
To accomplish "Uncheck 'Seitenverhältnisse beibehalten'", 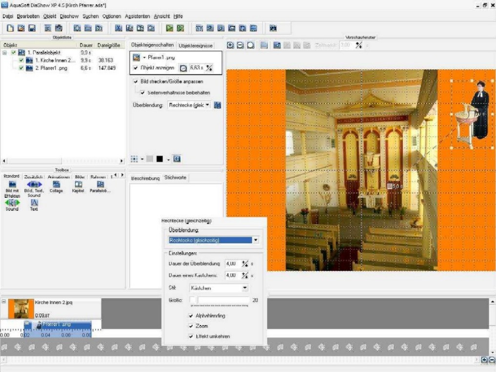I will click(x=143, y=92).
